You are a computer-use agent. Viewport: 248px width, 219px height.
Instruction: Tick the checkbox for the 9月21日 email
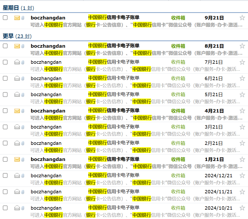pyautogui.click(x=5, y=18)
